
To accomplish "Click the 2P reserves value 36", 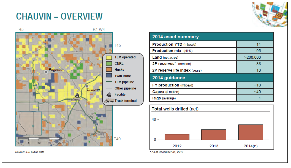I will coord(259,64).
